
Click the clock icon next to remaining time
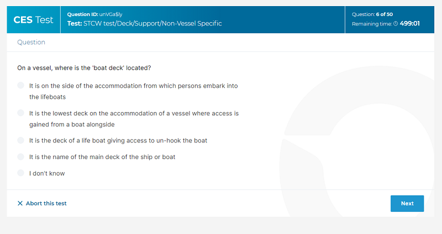coord(396,24)
